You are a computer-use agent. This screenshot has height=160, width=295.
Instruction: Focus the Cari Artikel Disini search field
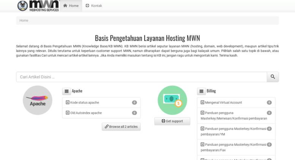pyautogui.click(x=142, y=77)
